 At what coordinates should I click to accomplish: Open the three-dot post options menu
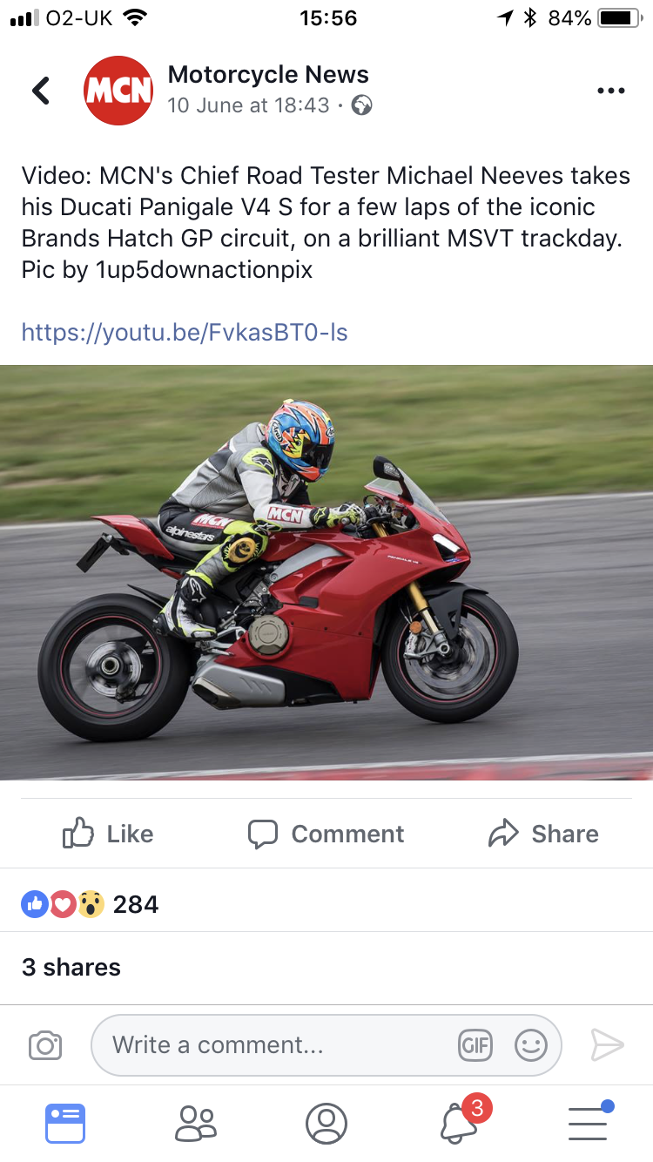[611, 91]
